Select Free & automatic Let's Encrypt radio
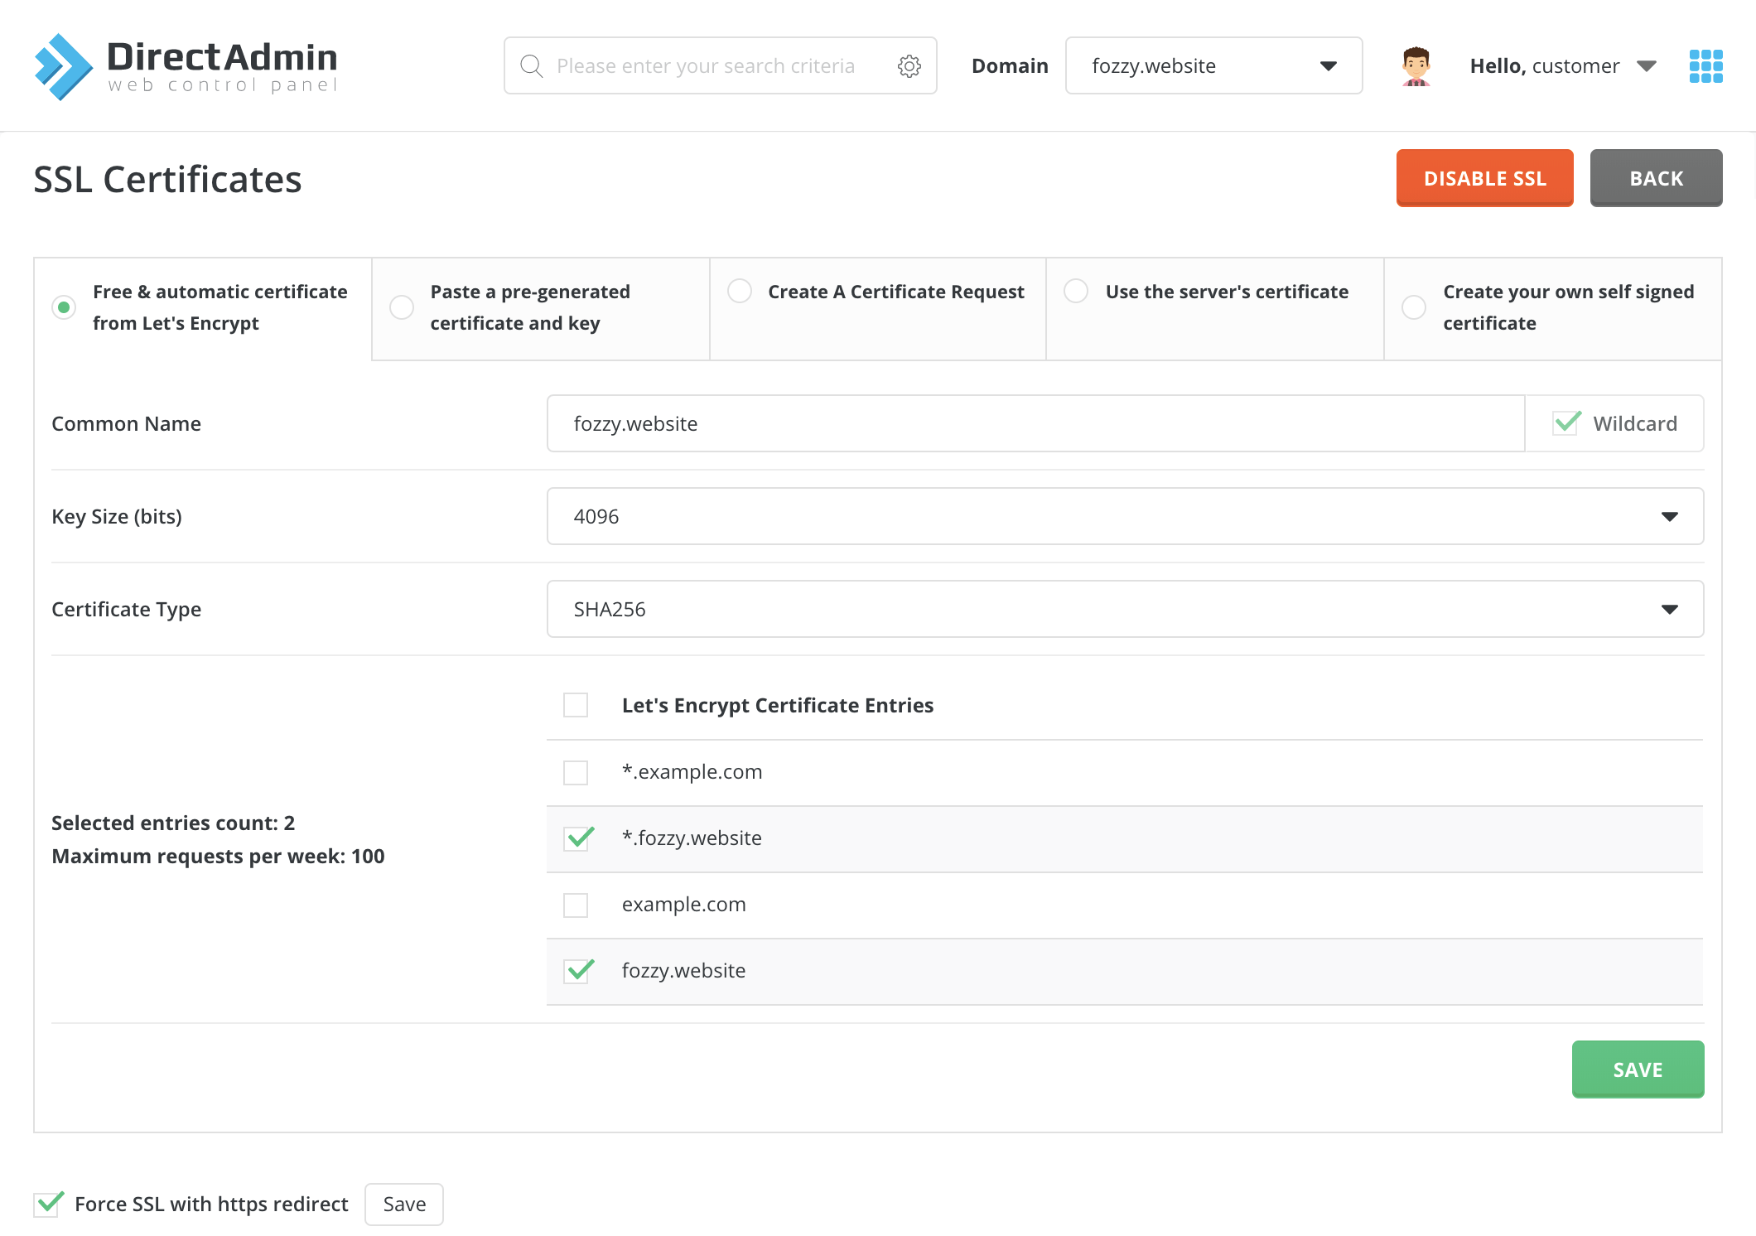Viewport: 1756px width, 1236px height. (x=64, y=307)
